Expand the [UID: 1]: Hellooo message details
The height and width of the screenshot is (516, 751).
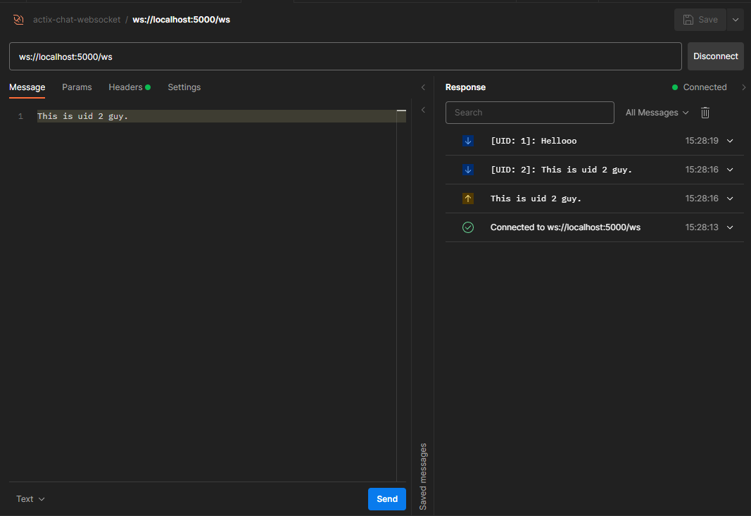click(x=730, y=141)
